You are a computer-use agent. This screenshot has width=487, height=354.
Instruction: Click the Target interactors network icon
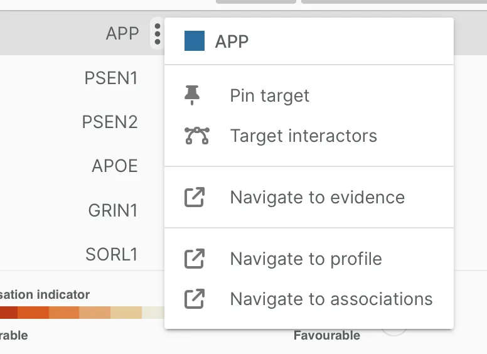click(197, 136)
